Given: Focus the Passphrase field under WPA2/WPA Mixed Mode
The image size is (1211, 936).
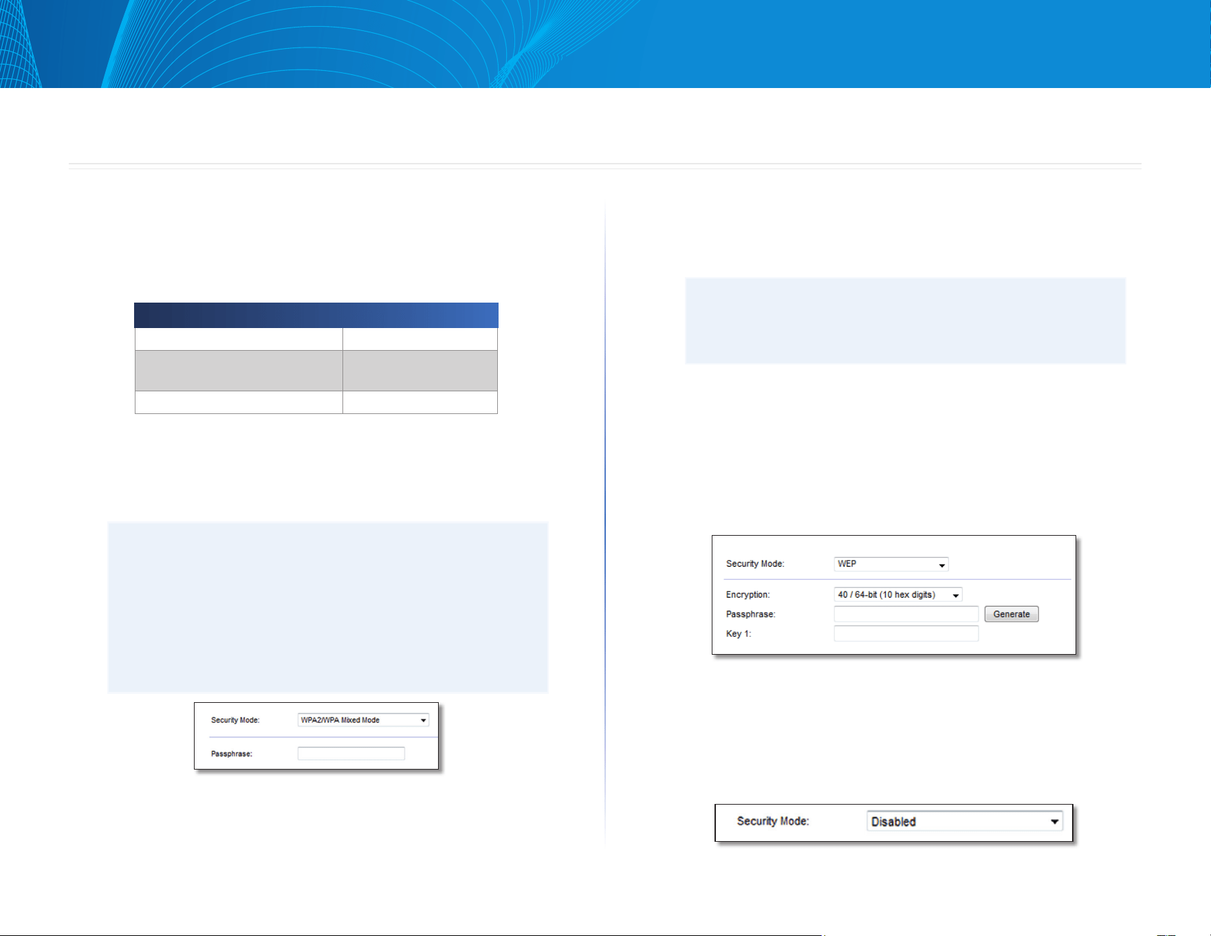Looking at the screenshot, I should pyautogui.click(x=351, y=753).
